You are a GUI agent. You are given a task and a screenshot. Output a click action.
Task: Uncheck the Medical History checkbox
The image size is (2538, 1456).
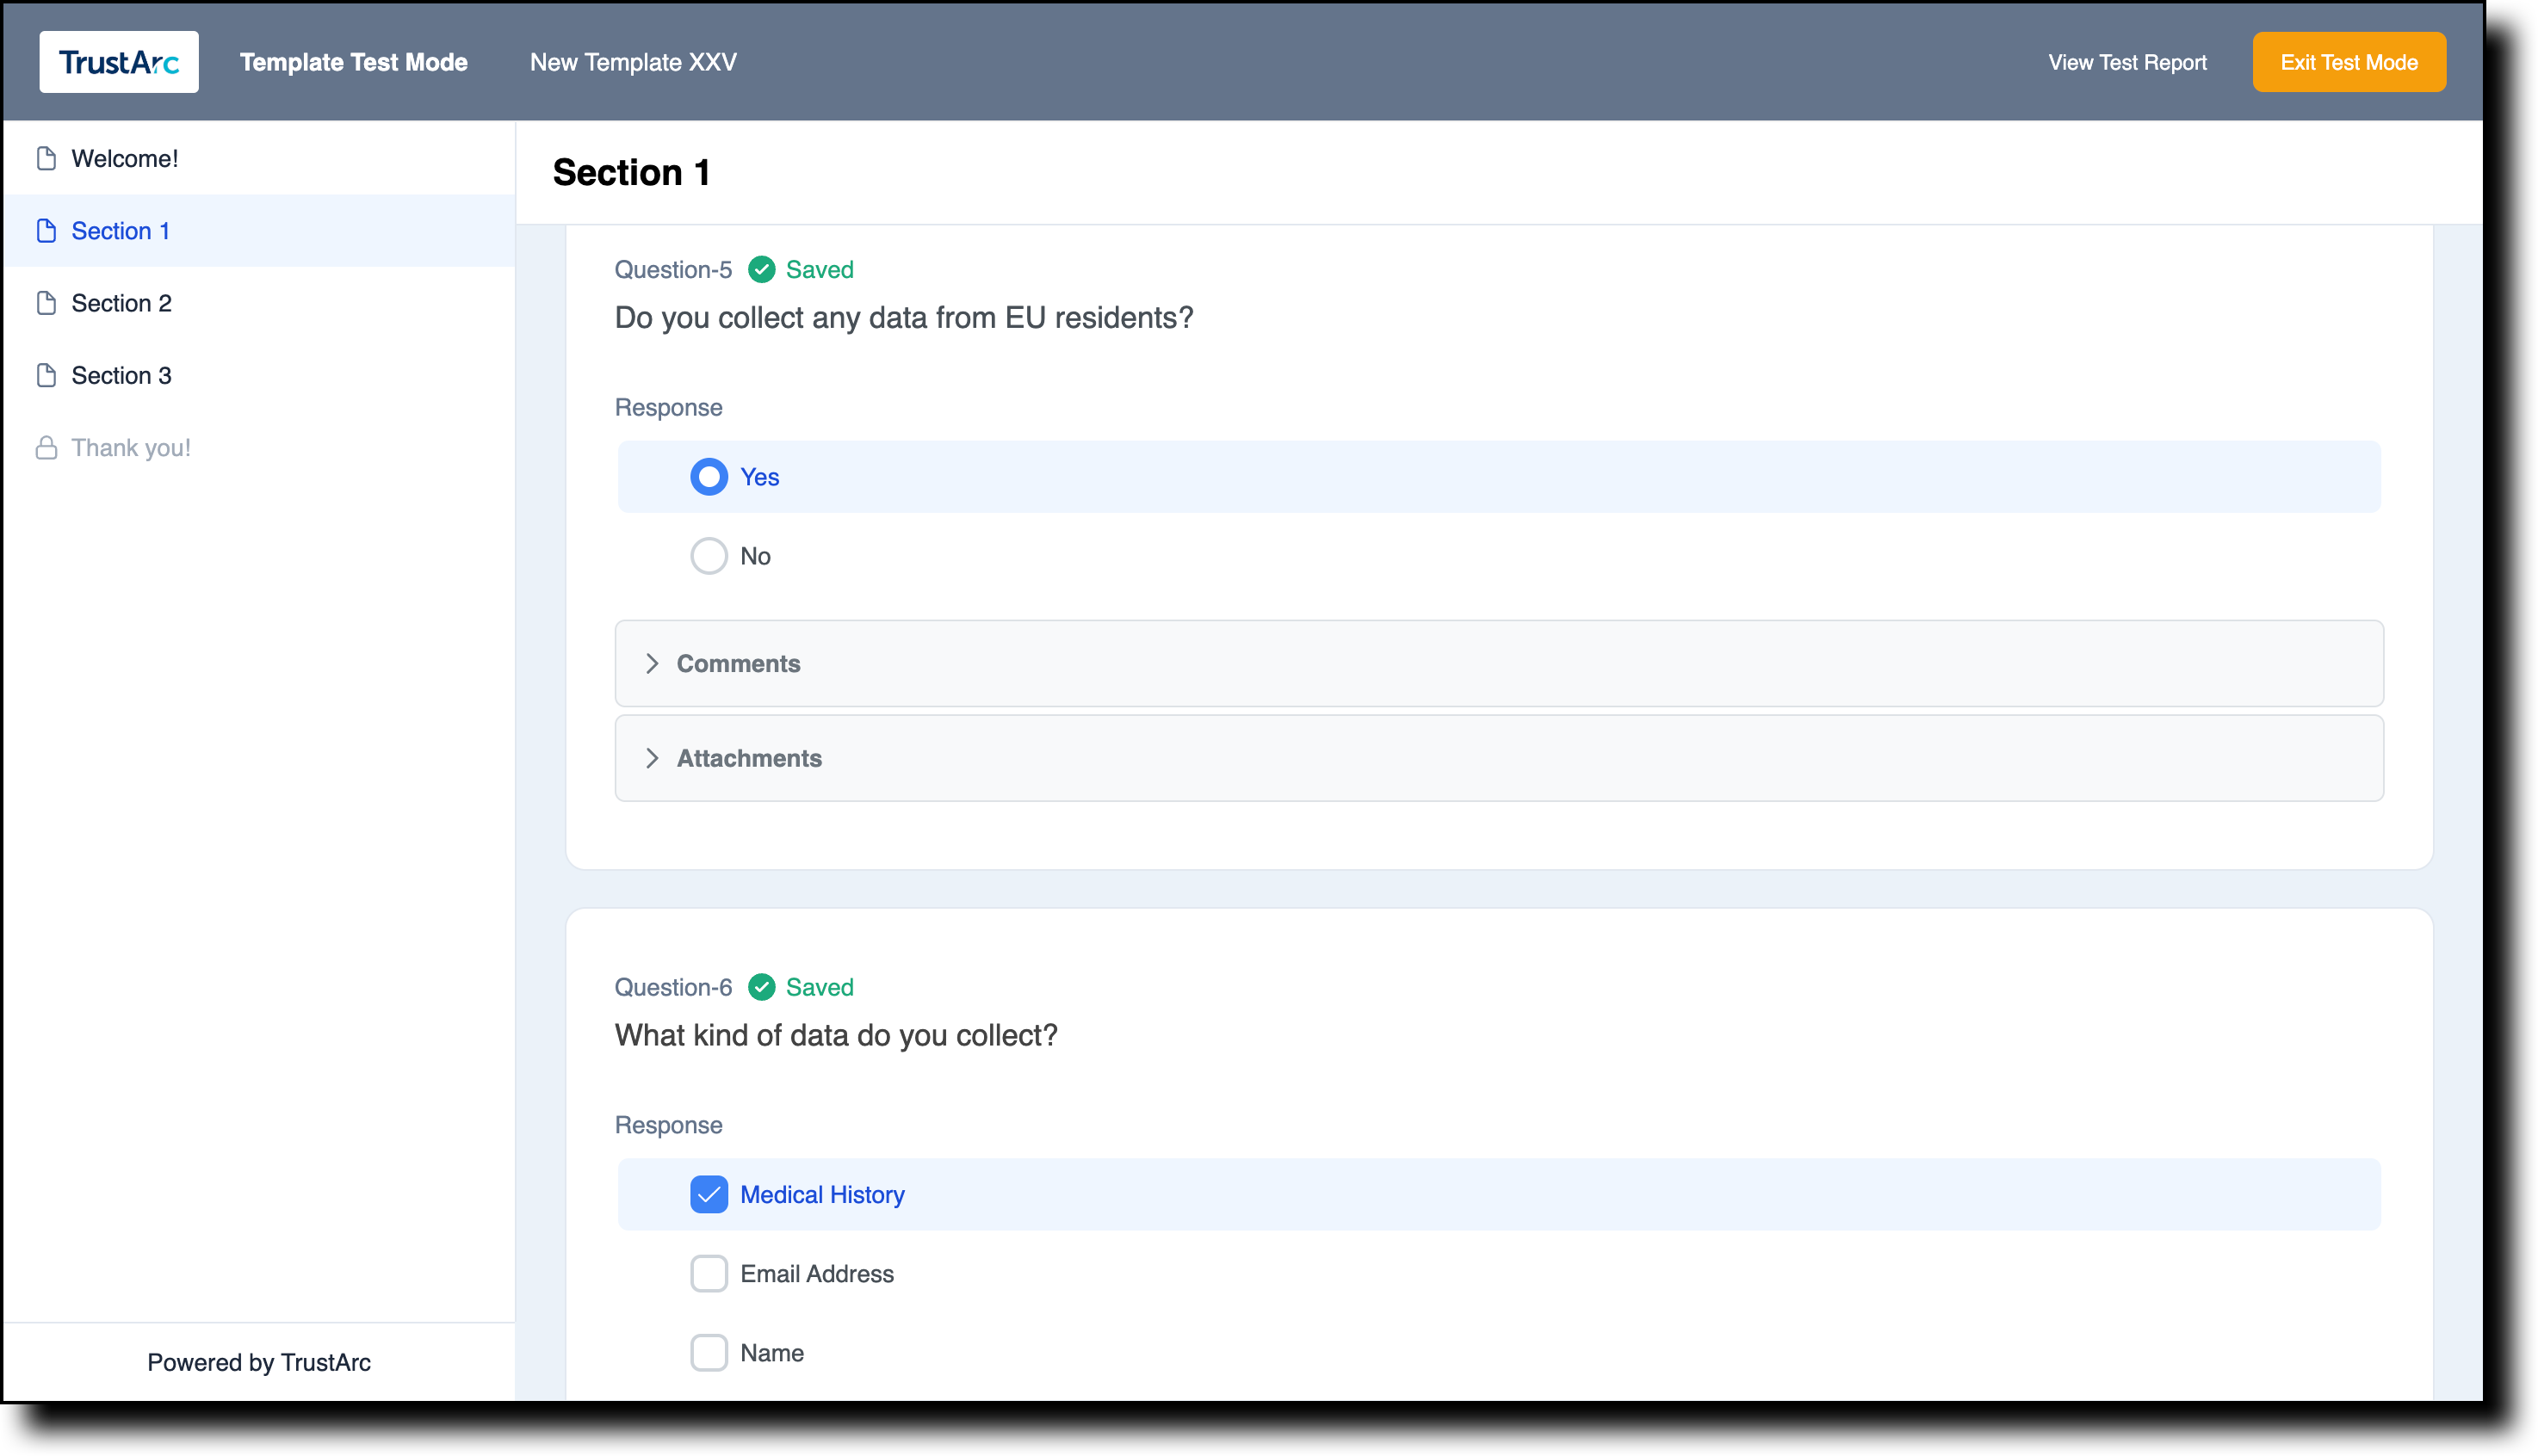[x=709, y=1194]
